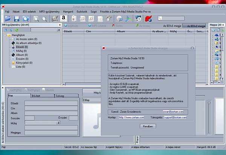Click green refresh icon in MP3-gyűjtemény panel
The image size is (226, 155).
point(17,30)
